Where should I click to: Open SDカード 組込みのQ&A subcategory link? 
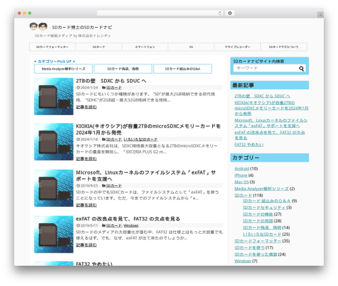coord(266,201)
